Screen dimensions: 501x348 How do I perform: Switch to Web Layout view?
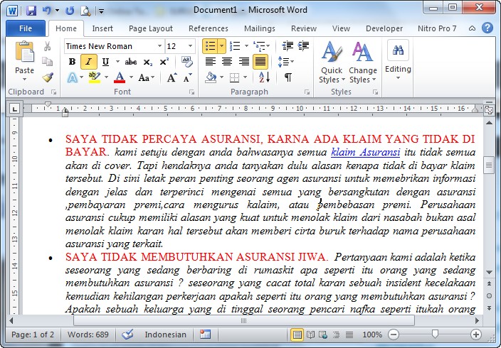click(323, 335)
